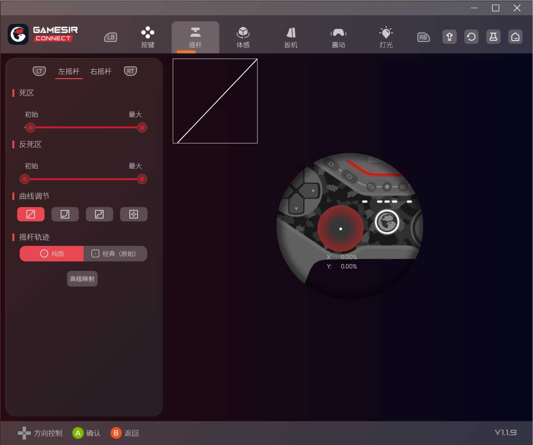Open the 摇杆 (joystick) settings panel

click(x=195, y=37)
